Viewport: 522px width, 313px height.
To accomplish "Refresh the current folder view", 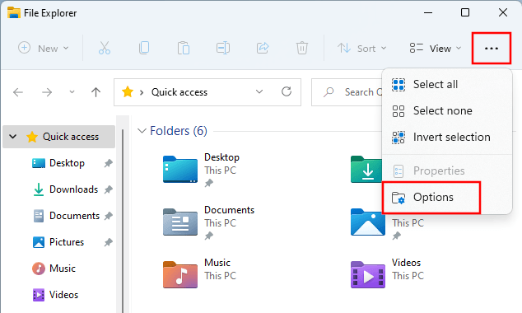I will pyautogui.click(x=287, y=91).
